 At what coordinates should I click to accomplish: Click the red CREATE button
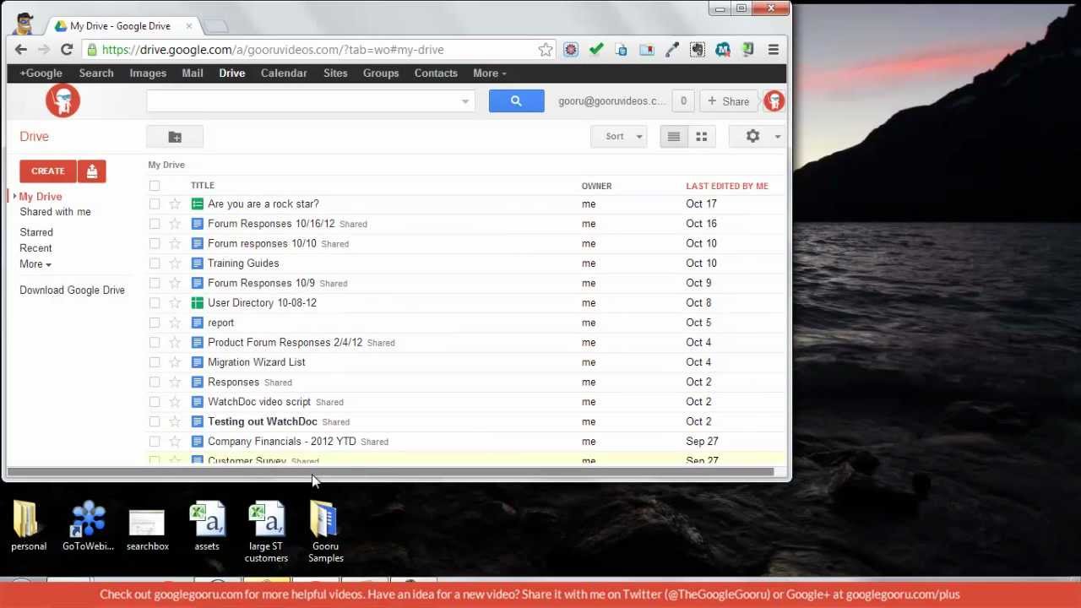pos(48,171)
